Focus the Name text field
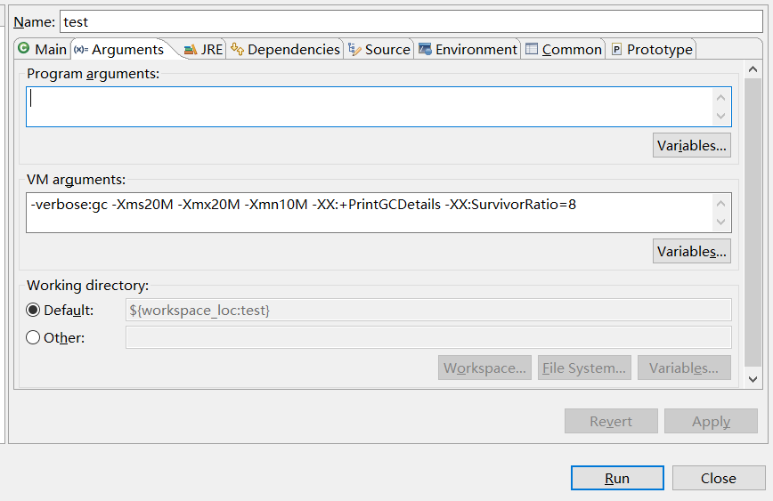Image resolution: width=773 pixels, height=501 pixels. click(410, 22)
